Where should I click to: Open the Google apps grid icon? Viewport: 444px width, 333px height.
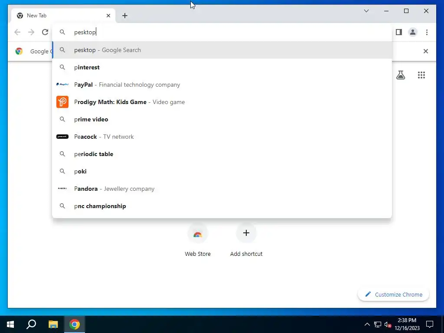[421, 75]
